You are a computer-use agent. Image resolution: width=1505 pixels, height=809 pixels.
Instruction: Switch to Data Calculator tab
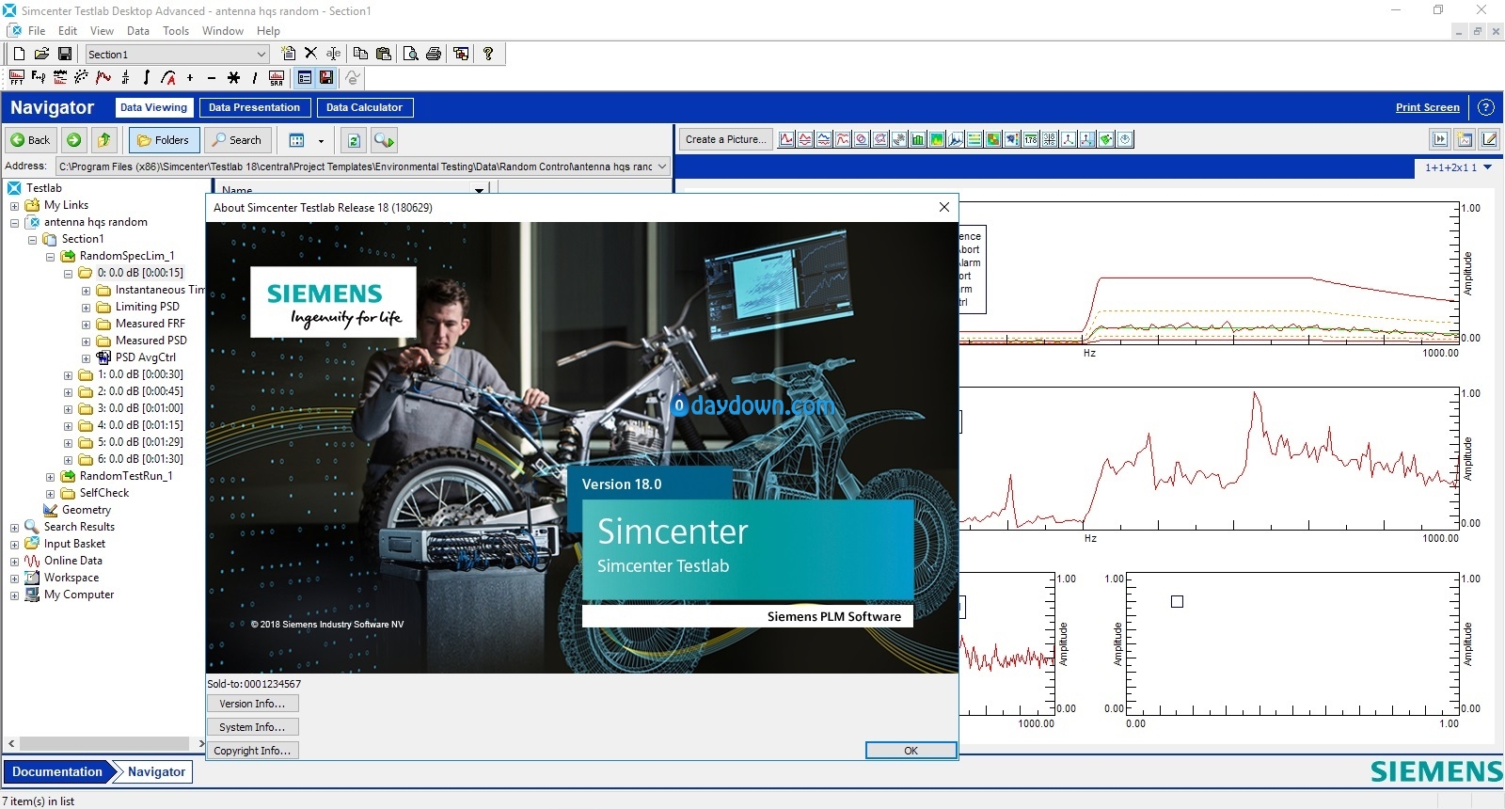[364, 107]
